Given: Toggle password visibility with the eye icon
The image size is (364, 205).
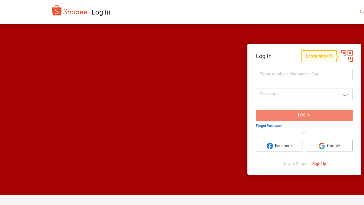Looking at the screenshot, I should (x=345, y=95).
